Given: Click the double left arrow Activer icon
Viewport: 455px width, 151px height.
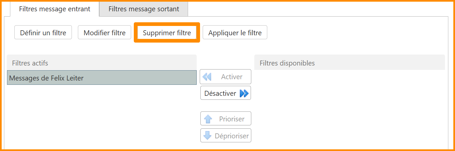Looking at the screenshot, I should point(207,77).
